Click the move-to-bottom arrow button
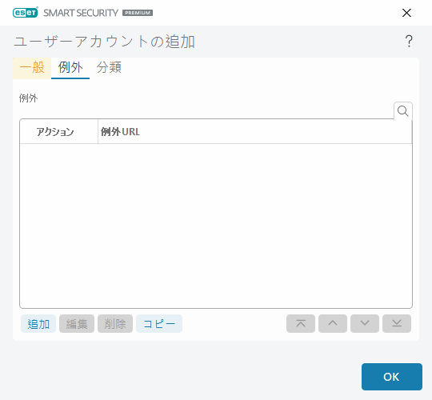 397,323
